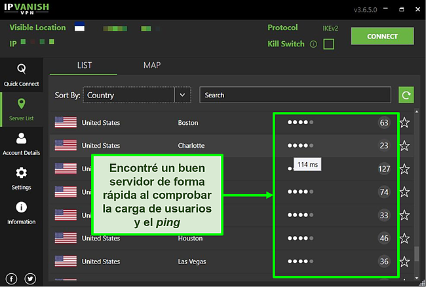Click the Search servers input field
This screenshot has height=287, width=426.
(295, 95)
